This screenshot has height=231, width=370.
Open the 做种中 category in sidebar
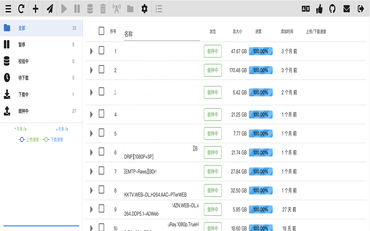23,111
